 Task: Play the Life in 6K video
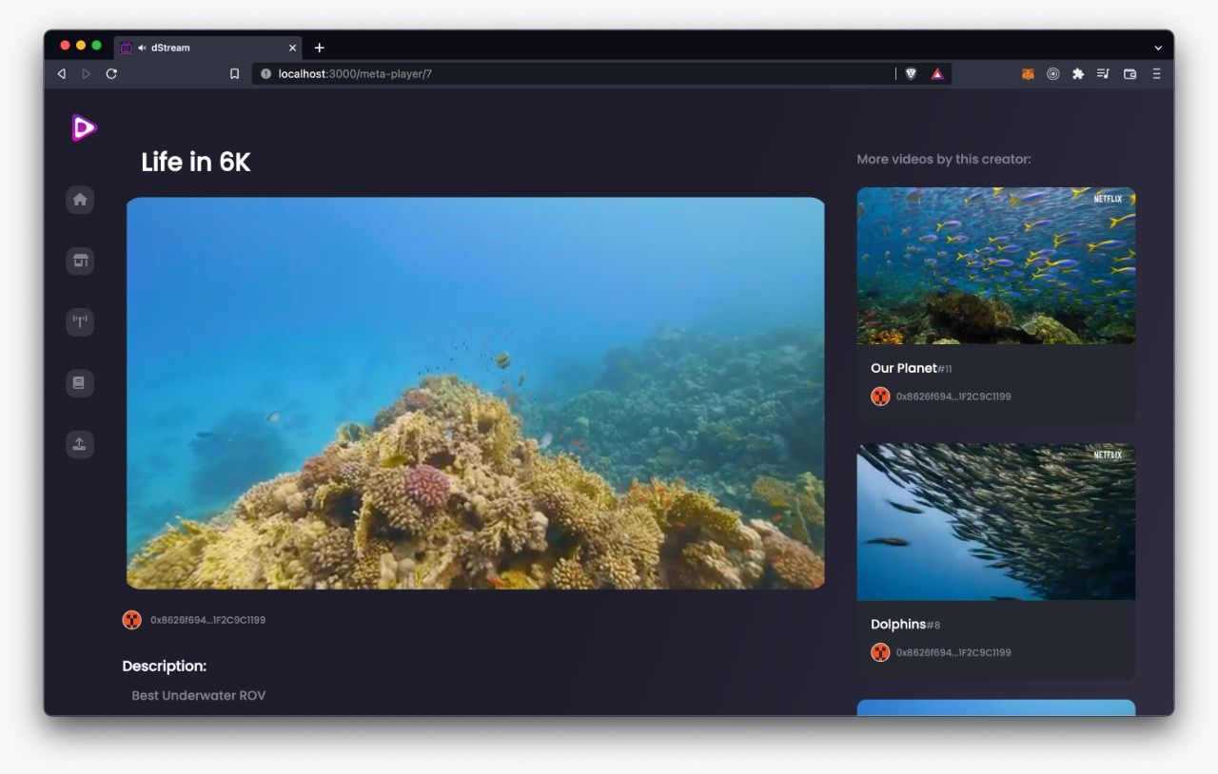coord(475,393)
